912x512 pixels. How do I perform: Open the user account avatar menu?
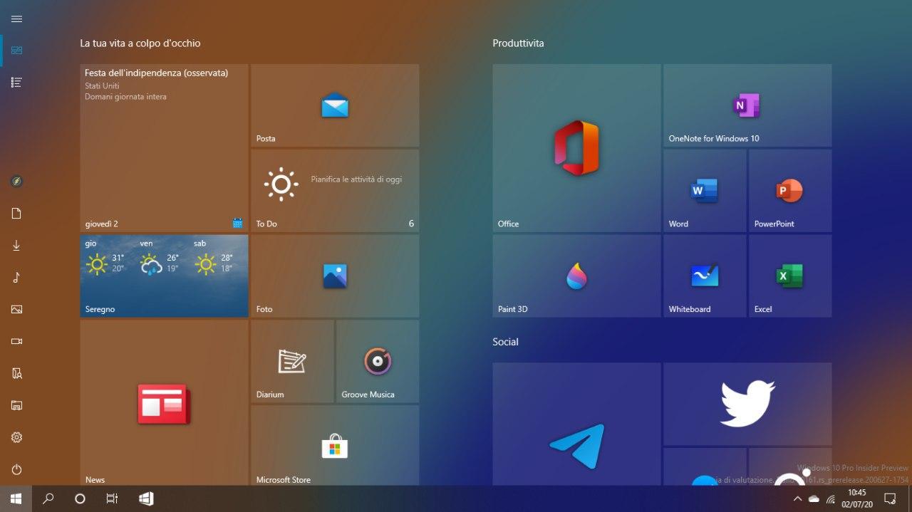tap(17, 182)
